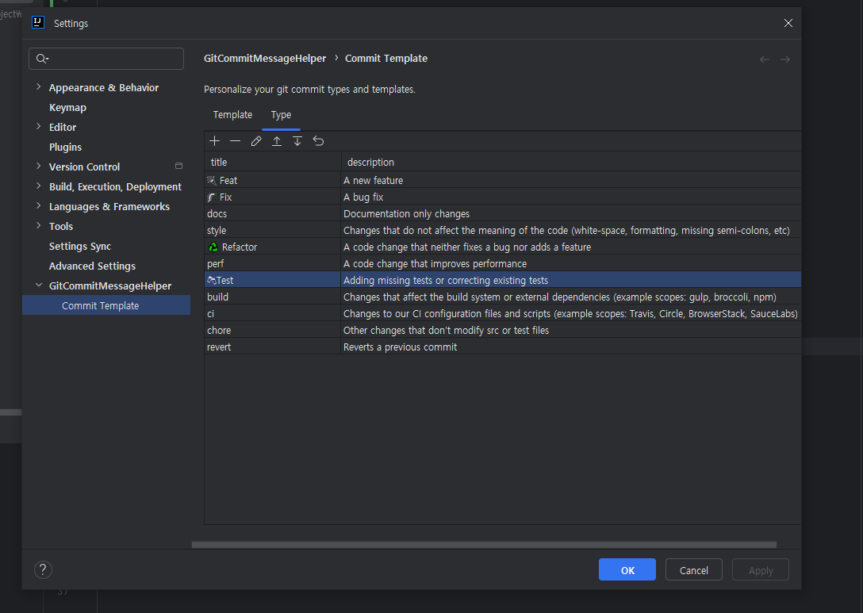Navigate forward with the right arrow

785,59
